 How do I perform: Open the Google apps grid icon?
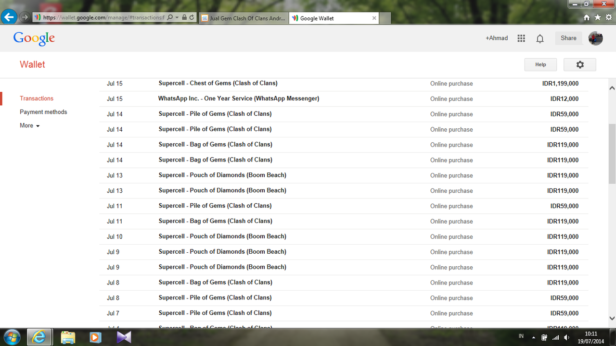tap(521, 38)
